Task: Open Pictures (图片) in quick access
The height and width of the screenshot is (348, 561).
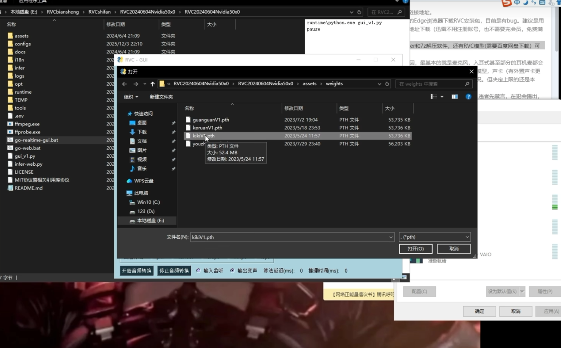Action: click(142, 150)
